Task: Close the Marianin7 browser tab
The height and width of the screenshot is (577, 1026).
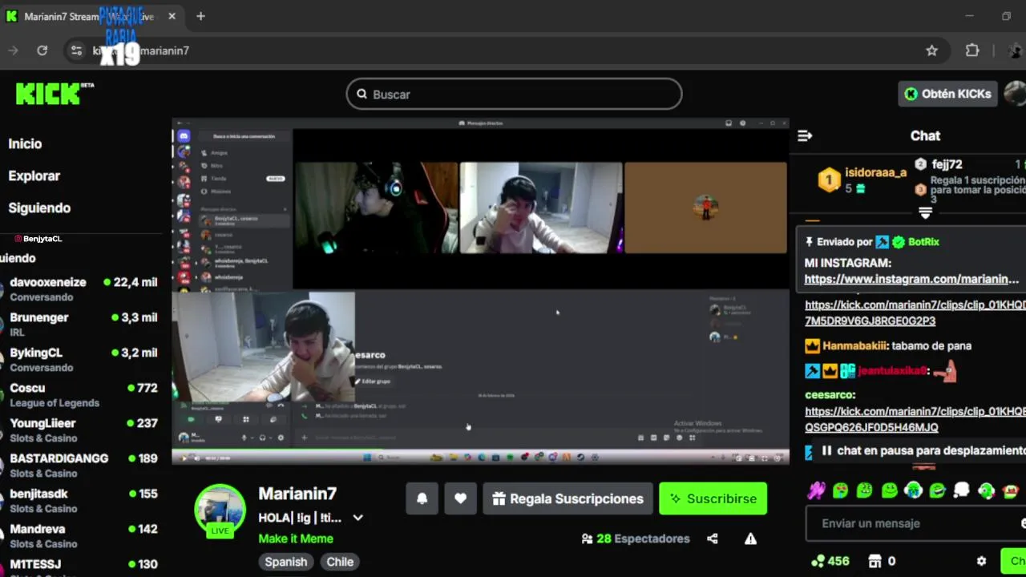Action: (172, 16)
